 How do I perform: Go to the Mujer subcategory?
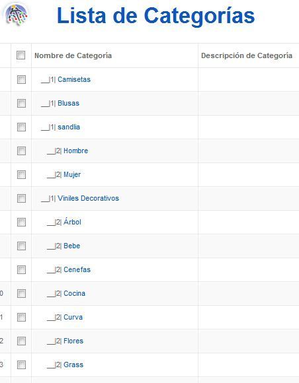(x=72, y=174)
